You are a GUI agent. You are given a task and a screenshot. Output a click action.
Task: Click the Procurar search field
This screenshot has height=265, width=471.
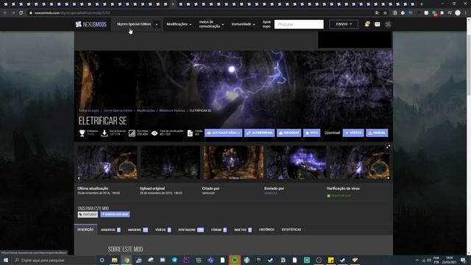pyautogui.click(x=299, y=24)
